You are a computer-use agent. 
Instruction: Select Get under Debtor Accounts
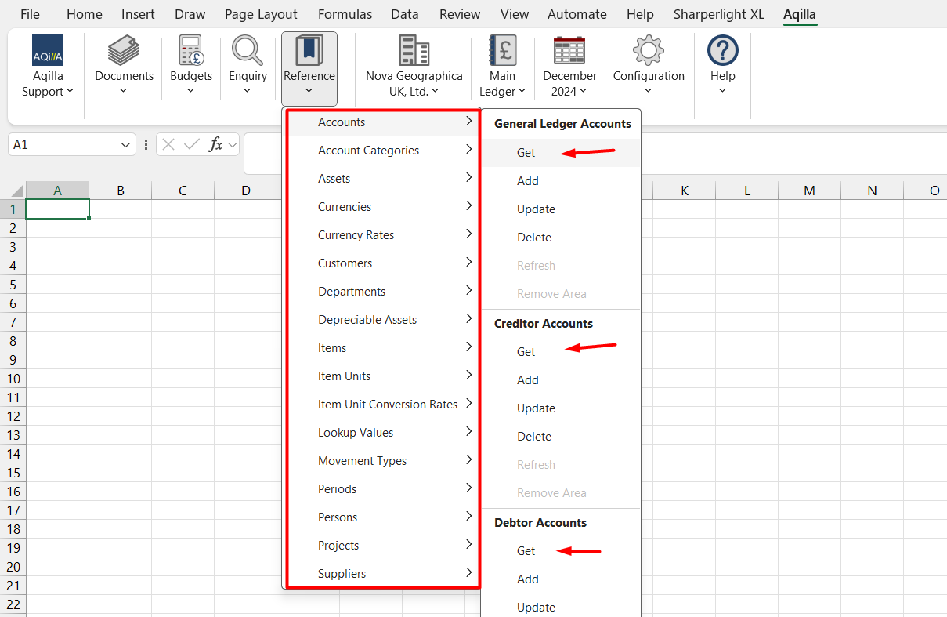[526, 551]
